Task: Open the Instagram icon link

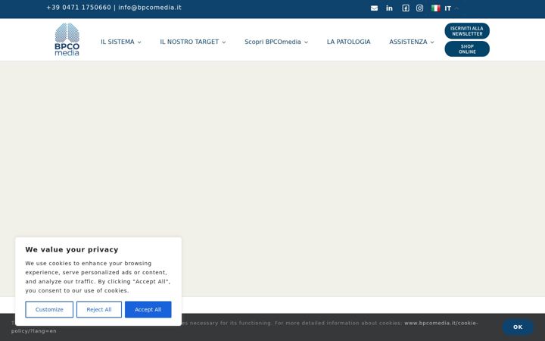Action: (x=419, y=8)
